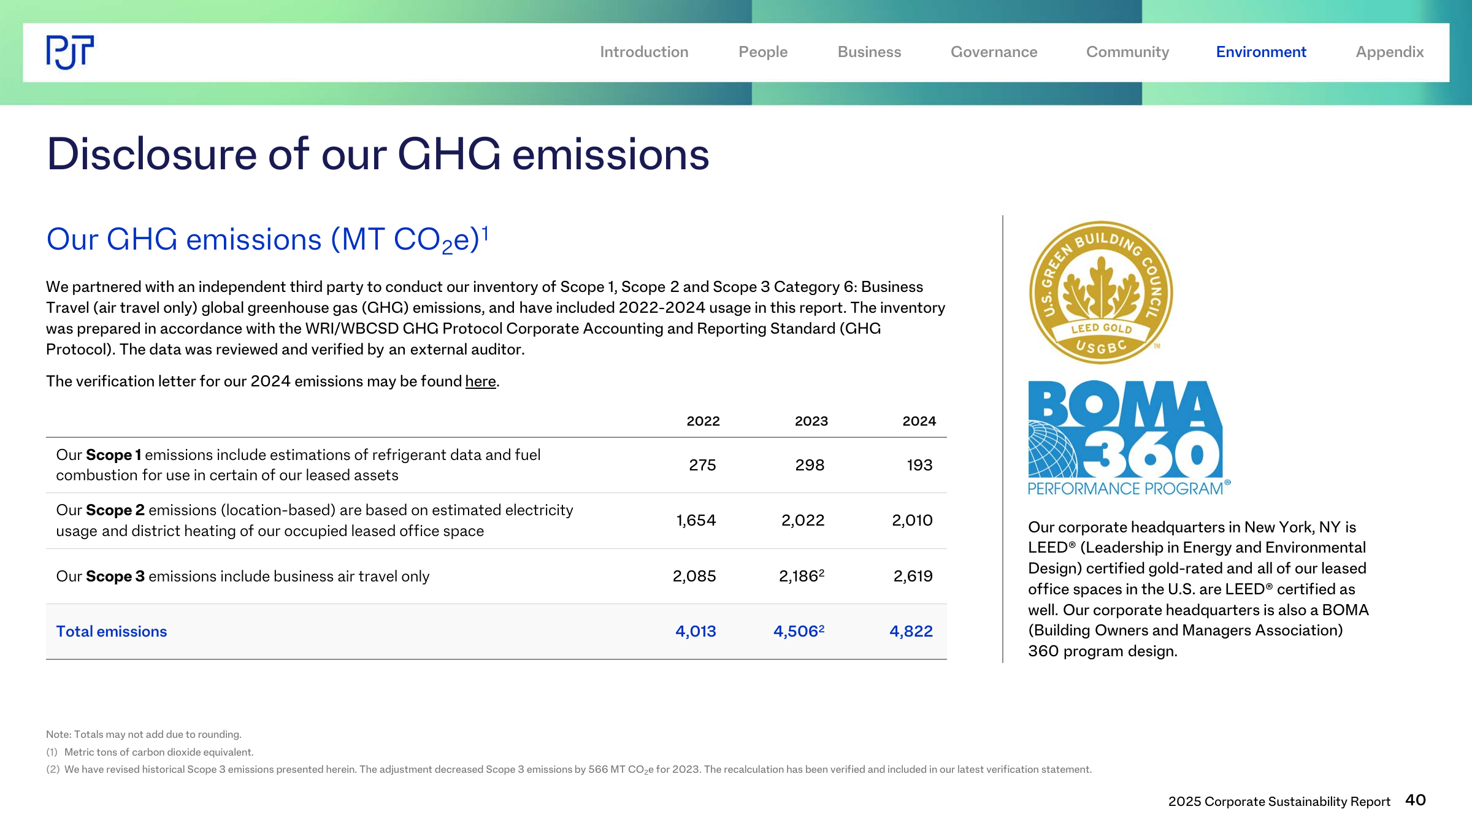Select total emissions value 4,013

696,632
